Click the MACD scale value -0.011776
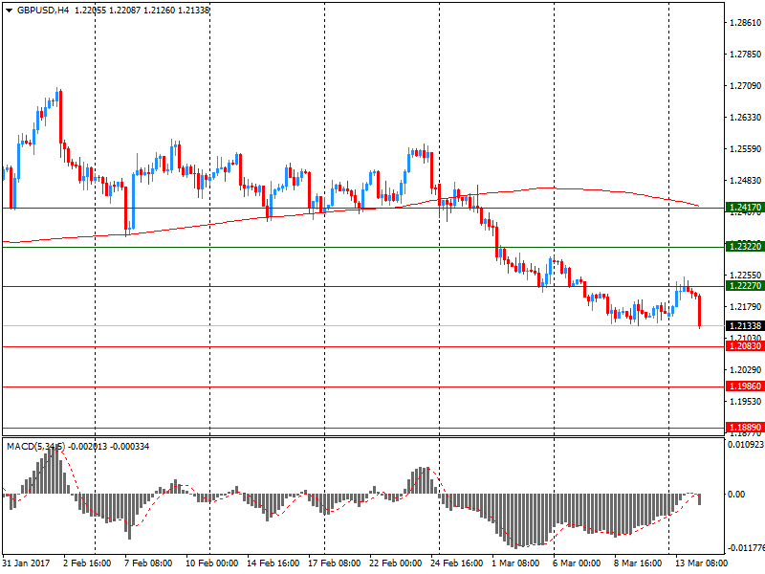Image resolution: width=765 pixels, height=574 pixels. point(746,548)
